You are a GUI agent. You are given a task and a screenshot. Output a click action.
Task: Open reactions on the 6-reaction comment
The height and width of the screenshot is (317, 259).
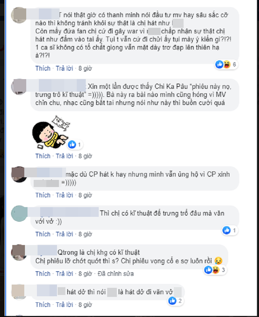pos(226,64)
